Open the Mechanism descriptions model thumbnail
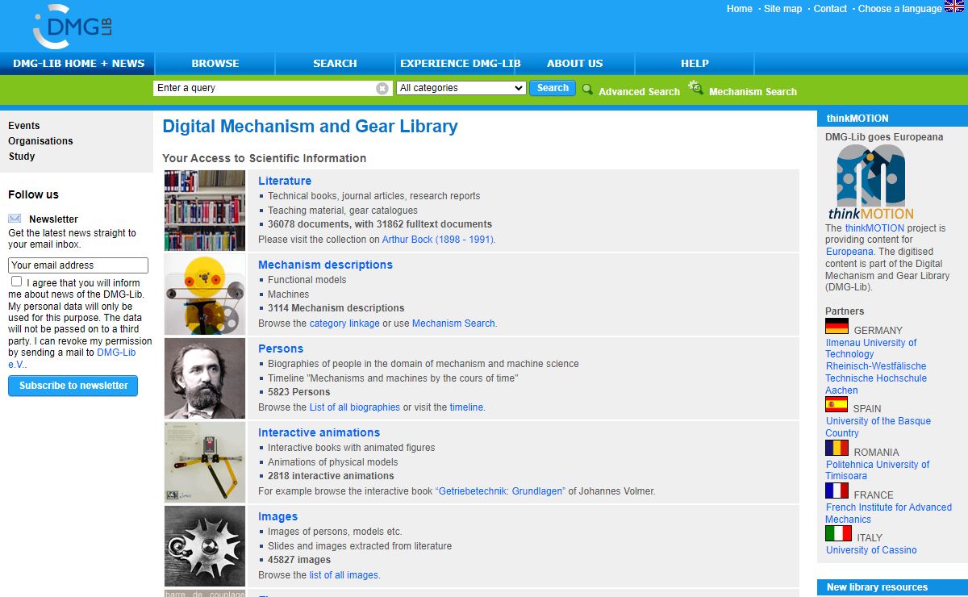The height and width of the screenshot is (597, 968). click(x=205, y=294)
